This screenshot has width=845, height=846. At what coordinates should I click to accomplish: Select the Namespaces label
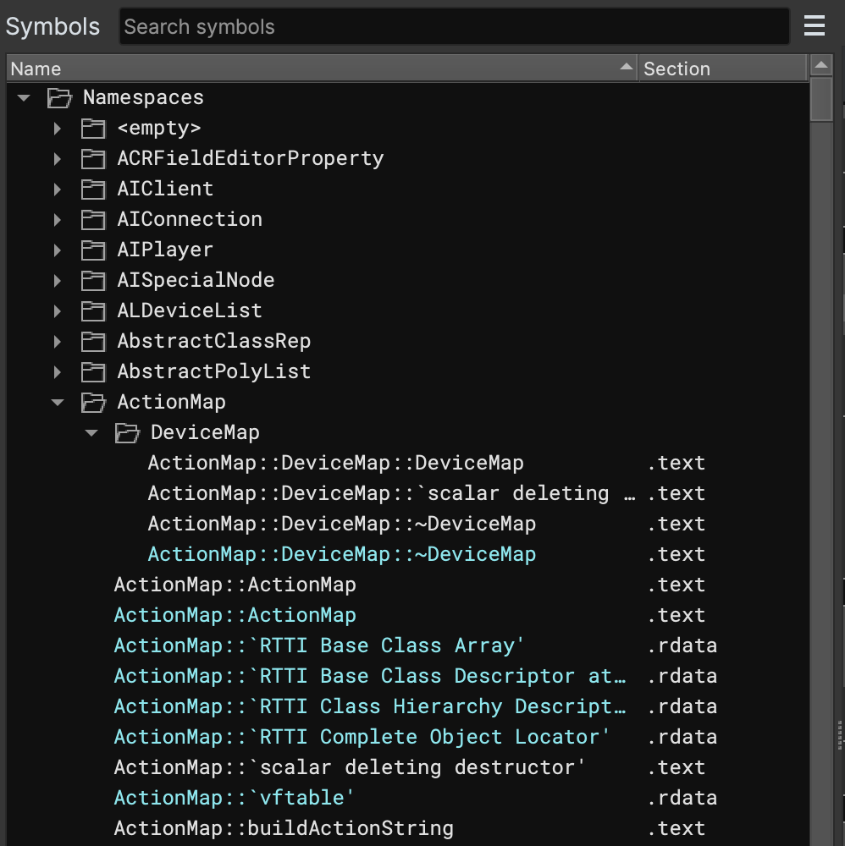(x=143, y=97)
